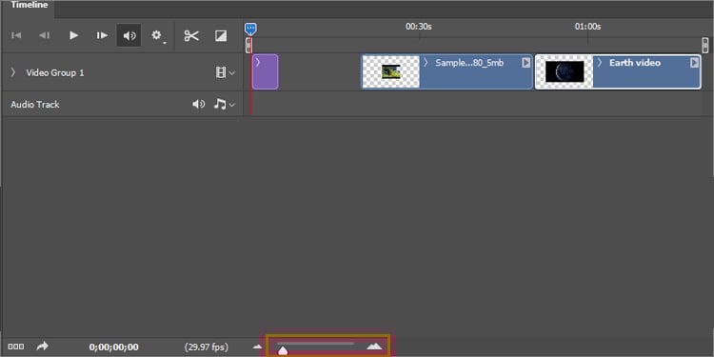Expand Earth video clip chevron
The height and width of the screenshot is (357, 714).
pyautogui.click(x=600, y=63)
